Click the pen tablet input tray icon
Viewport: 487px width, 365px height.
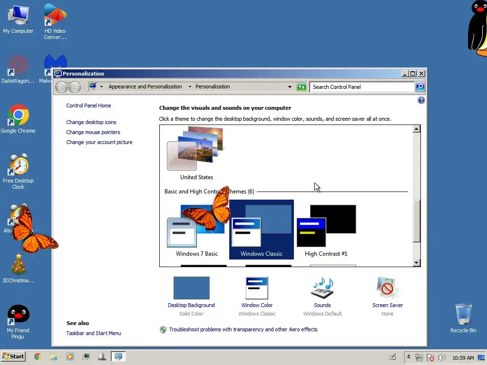[392, 357]
